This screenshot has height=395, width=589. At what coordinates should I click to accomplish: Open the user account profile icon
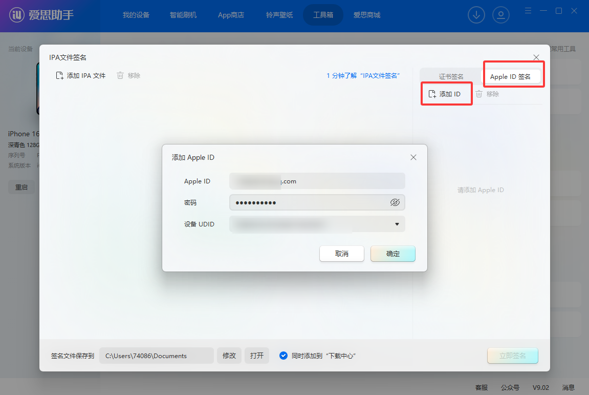coord(500,15)
